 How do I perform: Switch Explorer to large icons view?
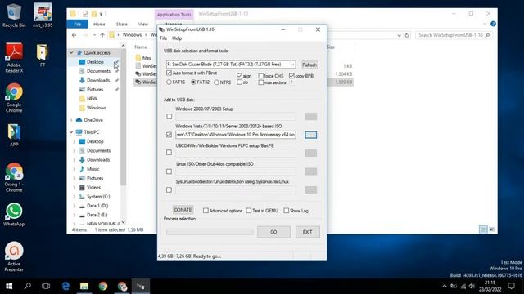[x=491, y=229]
